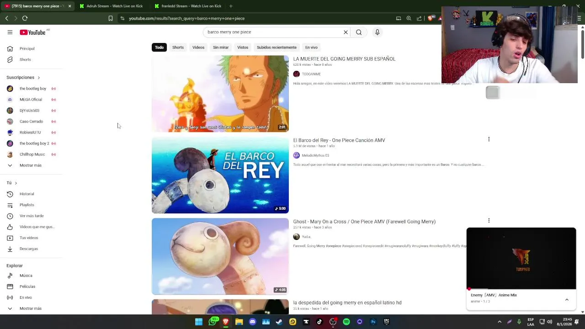
Task: Open the site info icon in address bar
Action: pyautogui.click(x=122, y=18)
